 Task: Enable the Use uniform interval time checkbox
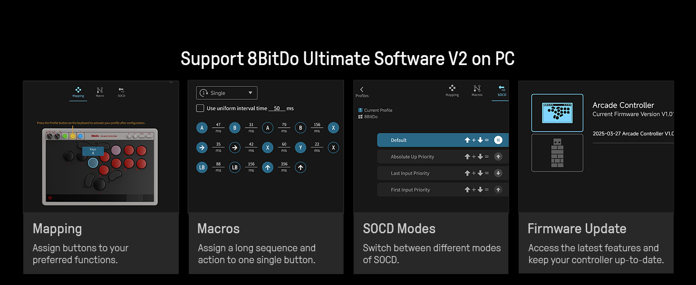(200, 108)
